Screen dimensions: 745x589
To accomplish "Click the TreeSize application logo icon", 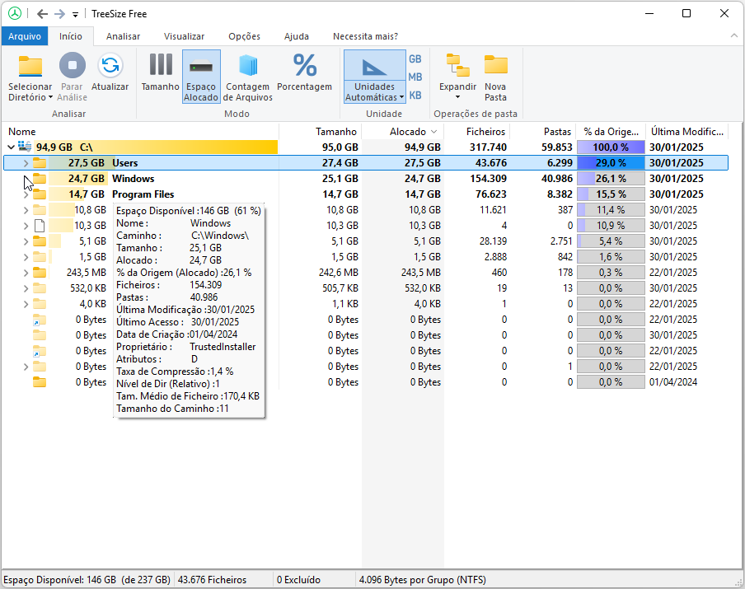I will pyautogui.click(x=15, y=14).
